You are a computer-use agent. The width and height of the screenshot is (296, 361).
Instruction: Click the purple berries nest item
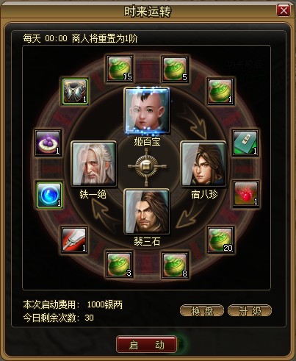pos(48,143)
